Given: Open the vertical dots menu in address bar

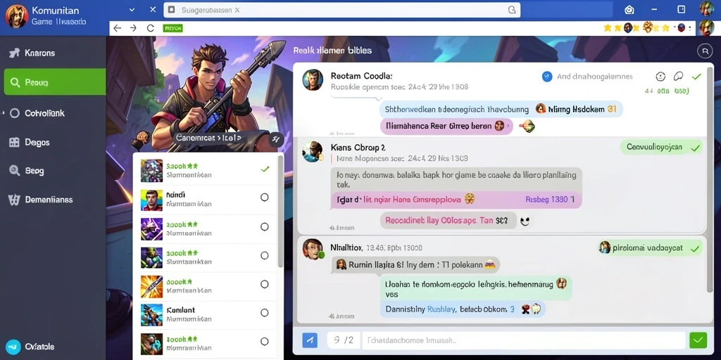Looking at the screenshot, I should (691, 27).
